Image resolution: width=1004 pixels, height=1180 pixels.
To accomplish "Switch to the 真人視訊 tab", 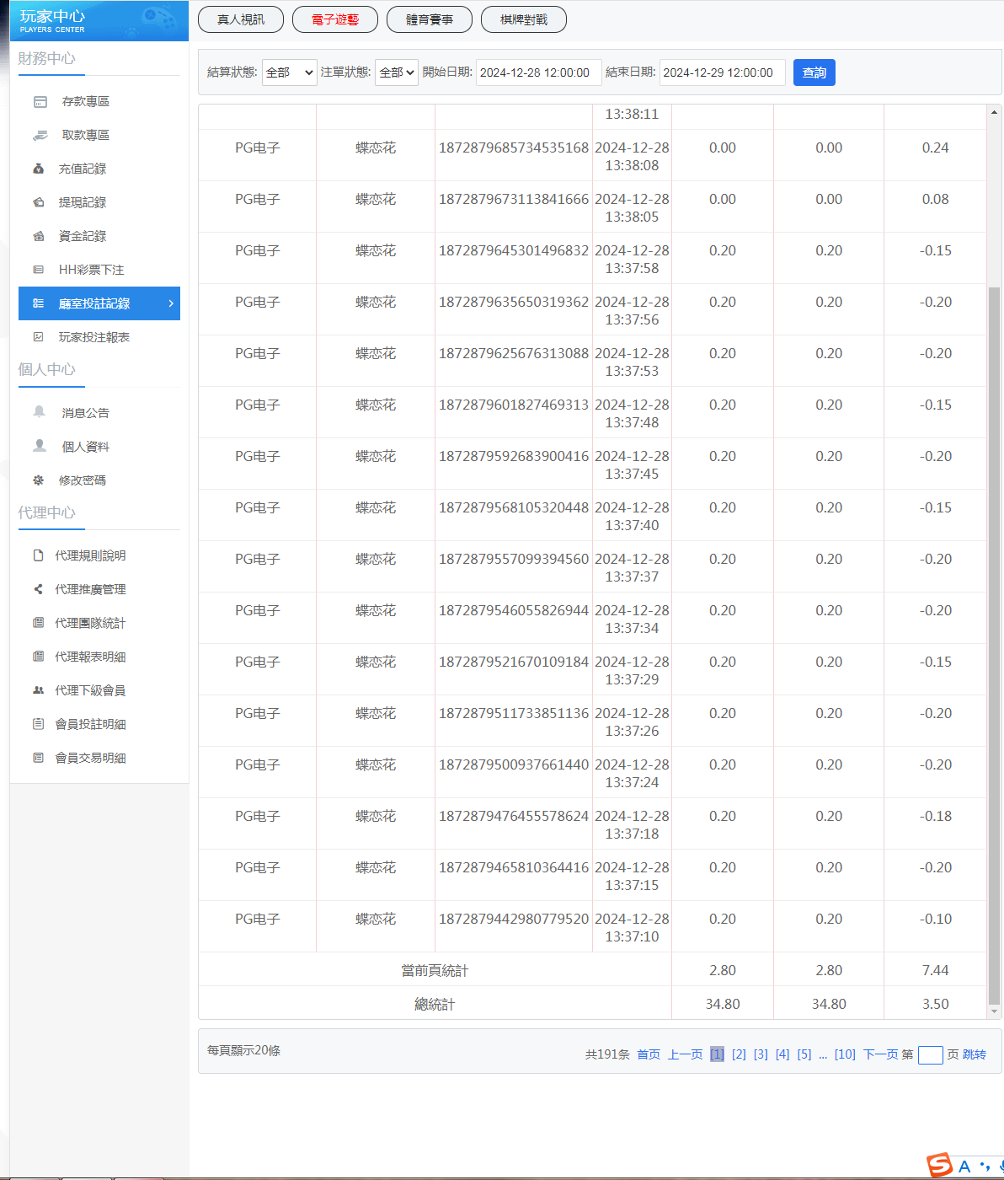I will click(x=241, y=19).
